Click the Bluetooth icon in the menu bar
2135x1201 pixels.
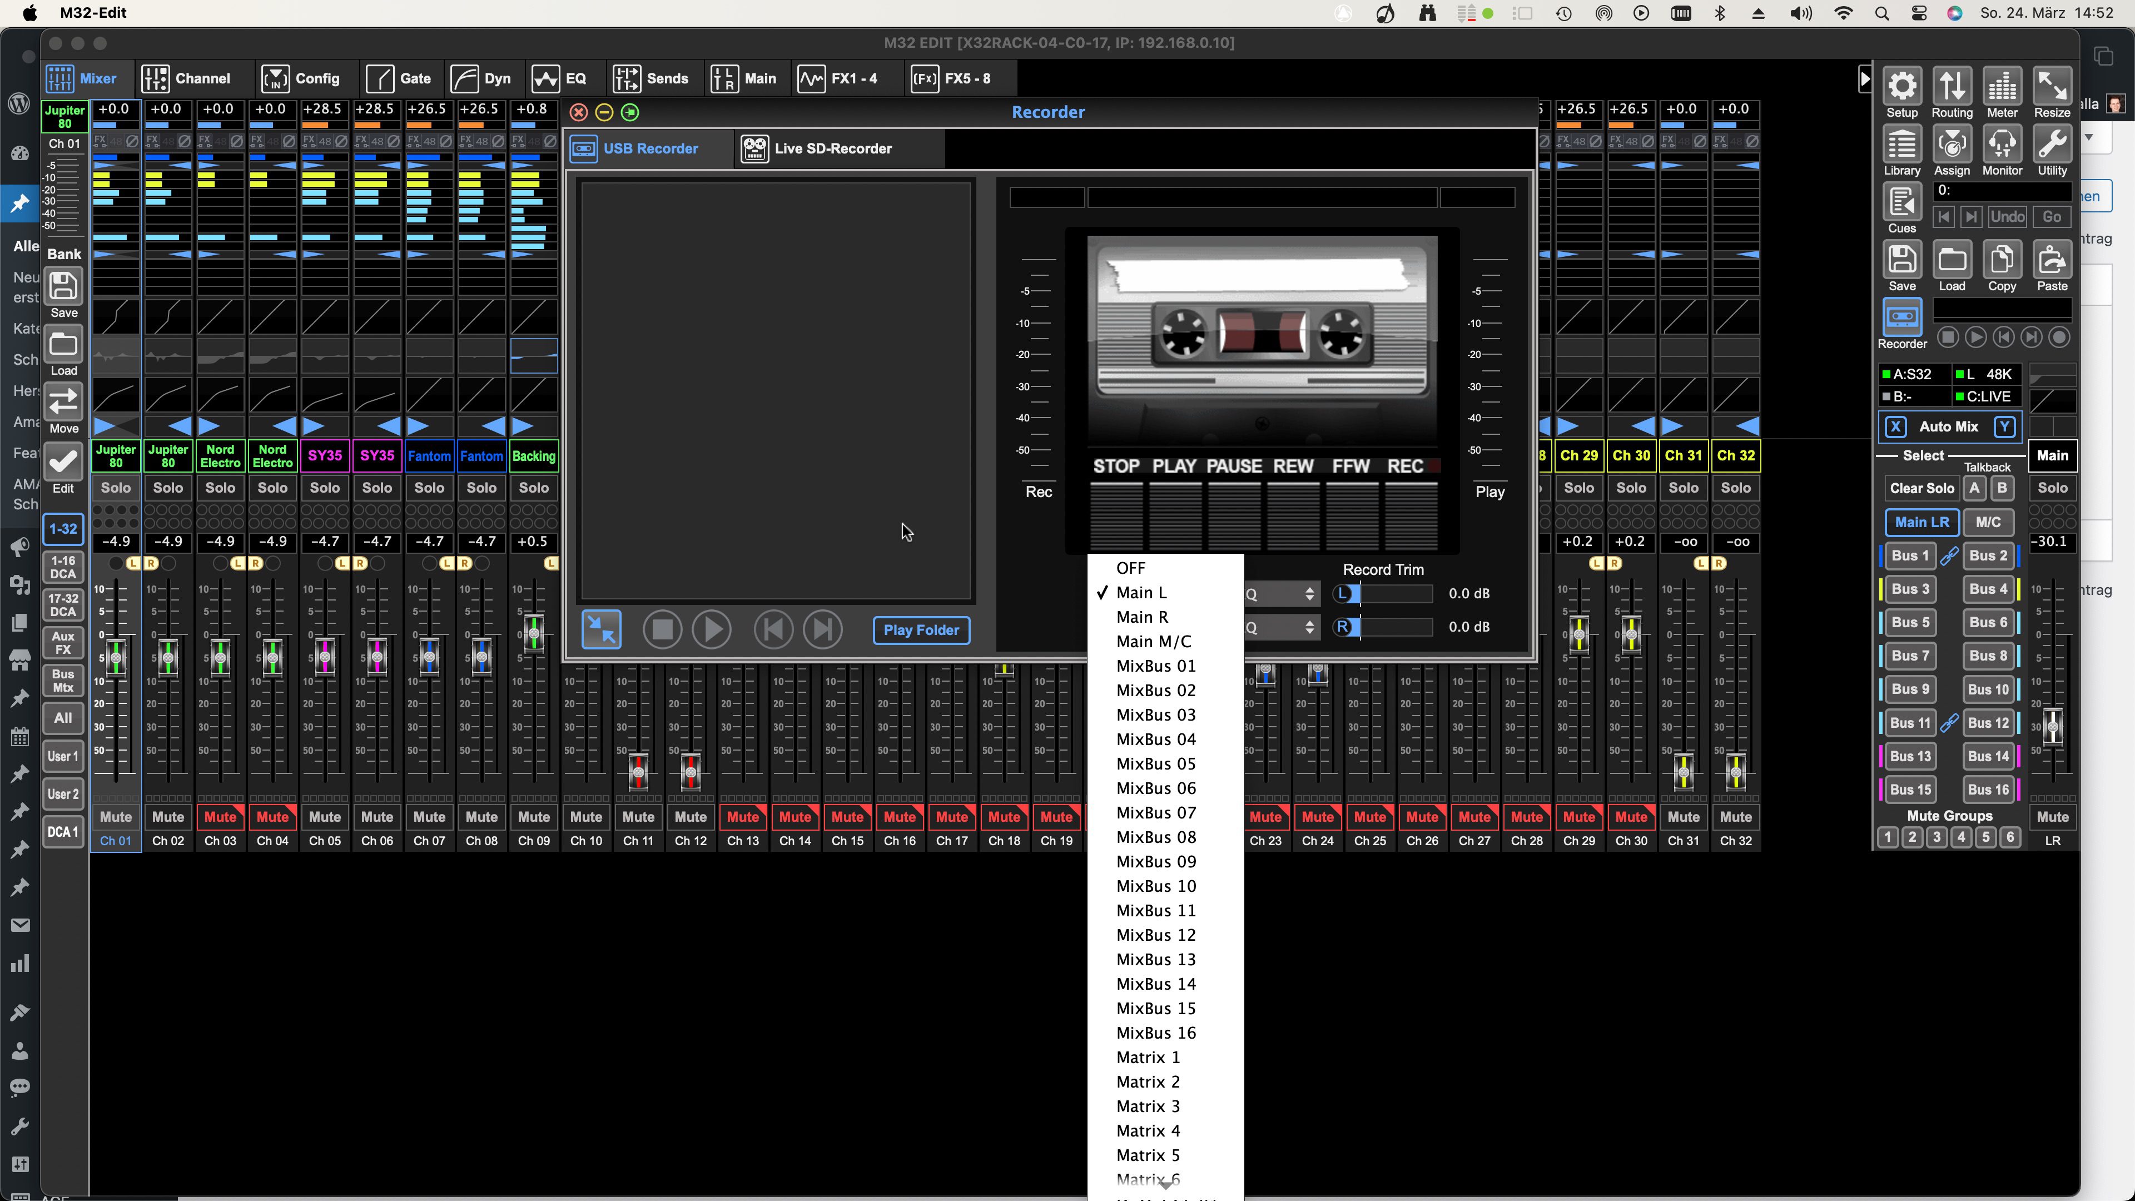click(1721, 13)
